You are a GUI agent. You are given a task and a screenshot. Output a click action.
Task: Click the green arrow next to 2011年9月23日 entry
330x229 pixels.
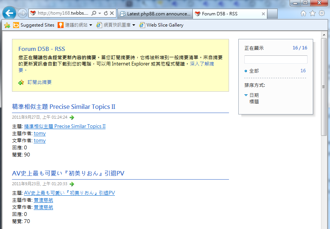[x=72, y=184]
